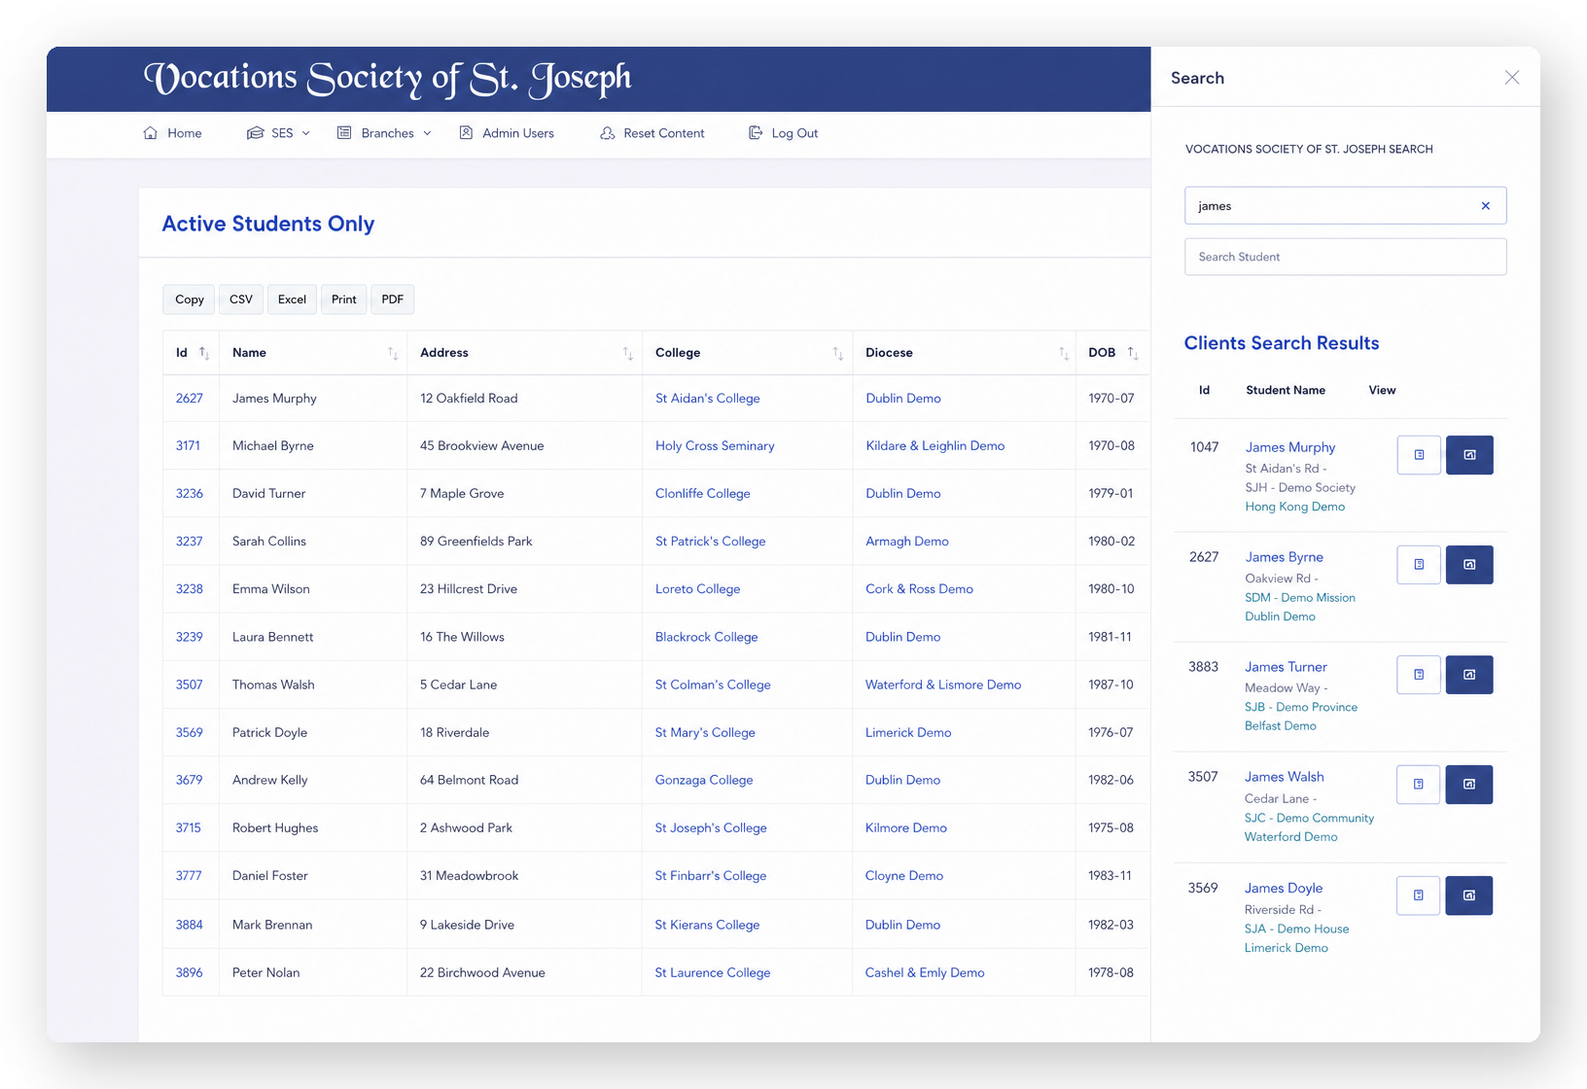The width and height of the screenshot is (1587, 1089).
Task: Click the Home house icon
Action: (x=150, y=133)
